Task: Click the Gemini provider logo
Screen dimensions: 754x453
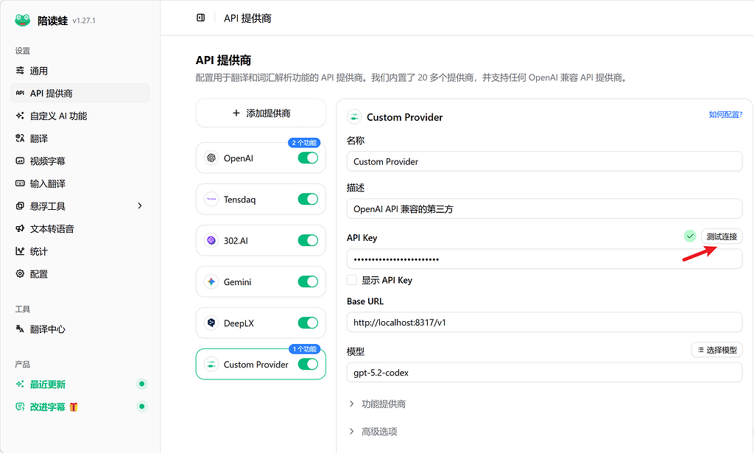Action: 211,282
